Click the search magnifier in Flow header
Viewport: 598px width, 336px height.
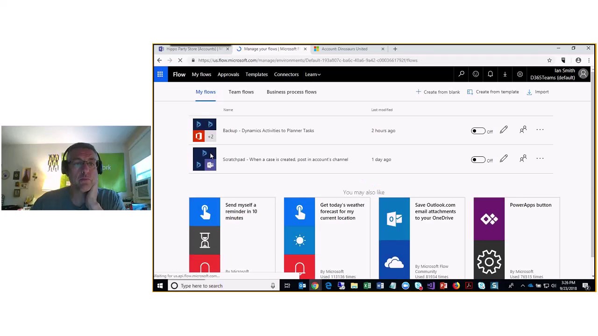pos(461,74)
